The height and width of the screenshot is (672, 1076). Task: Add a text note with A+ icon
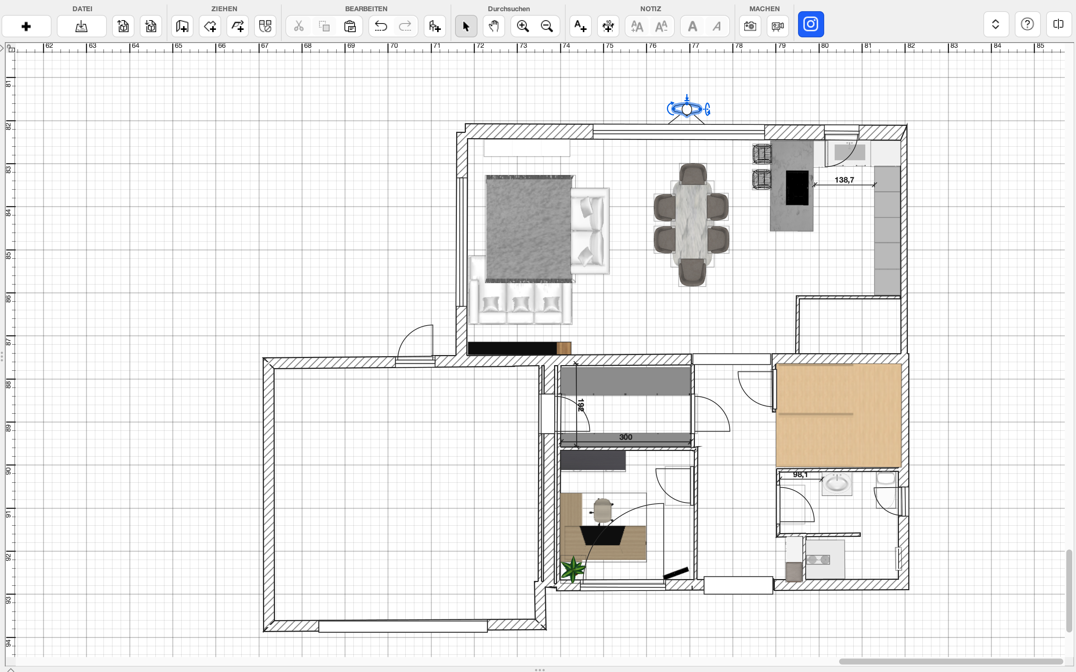click(x=580, y=27)
